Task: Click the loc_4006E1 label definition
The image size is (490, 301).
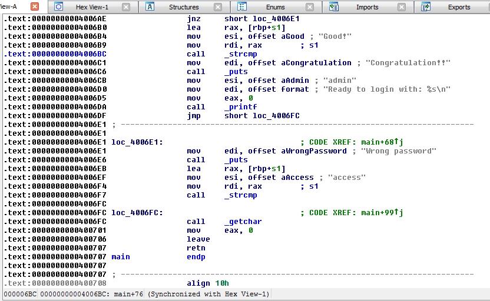Action: (x=137, y=142)
